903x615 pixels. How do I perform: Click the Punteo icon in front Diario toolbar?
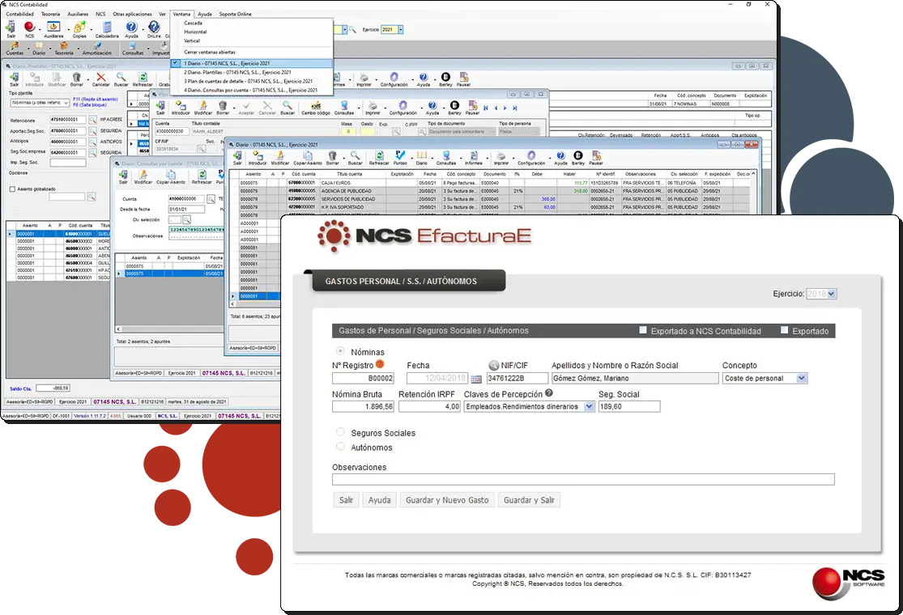pyautogui.click(x=400, y=159)
